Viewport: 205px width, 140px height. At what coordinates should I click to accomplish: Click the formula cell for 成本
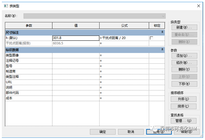pyautogui.click(x=124, y=99)
